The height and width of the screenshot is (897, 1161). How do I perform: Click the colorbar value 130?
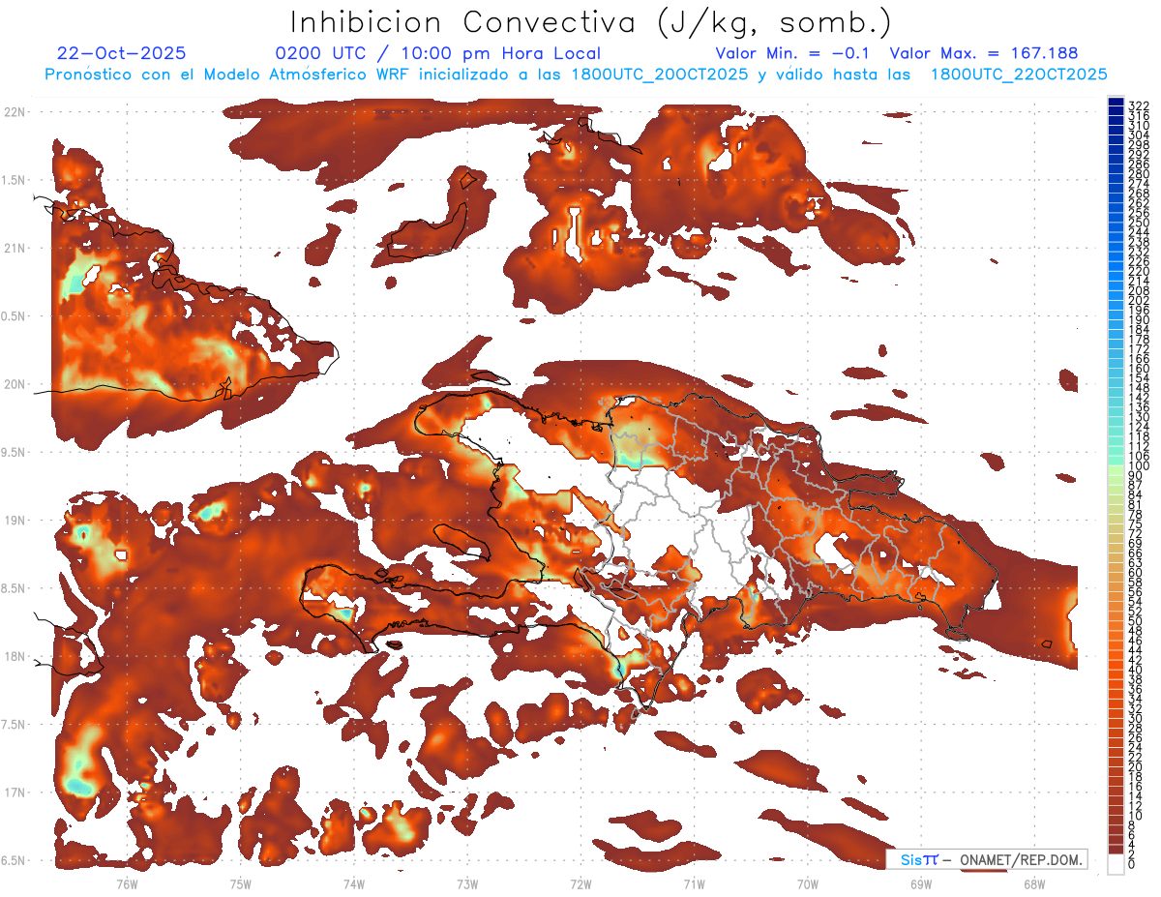click(x=1138, y=417)
